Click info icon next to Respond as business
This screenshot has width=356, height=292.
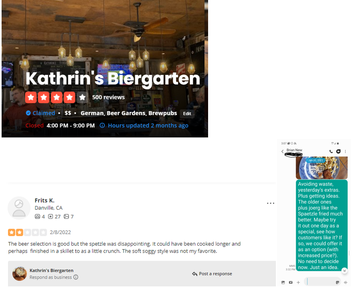click(76, 277)
